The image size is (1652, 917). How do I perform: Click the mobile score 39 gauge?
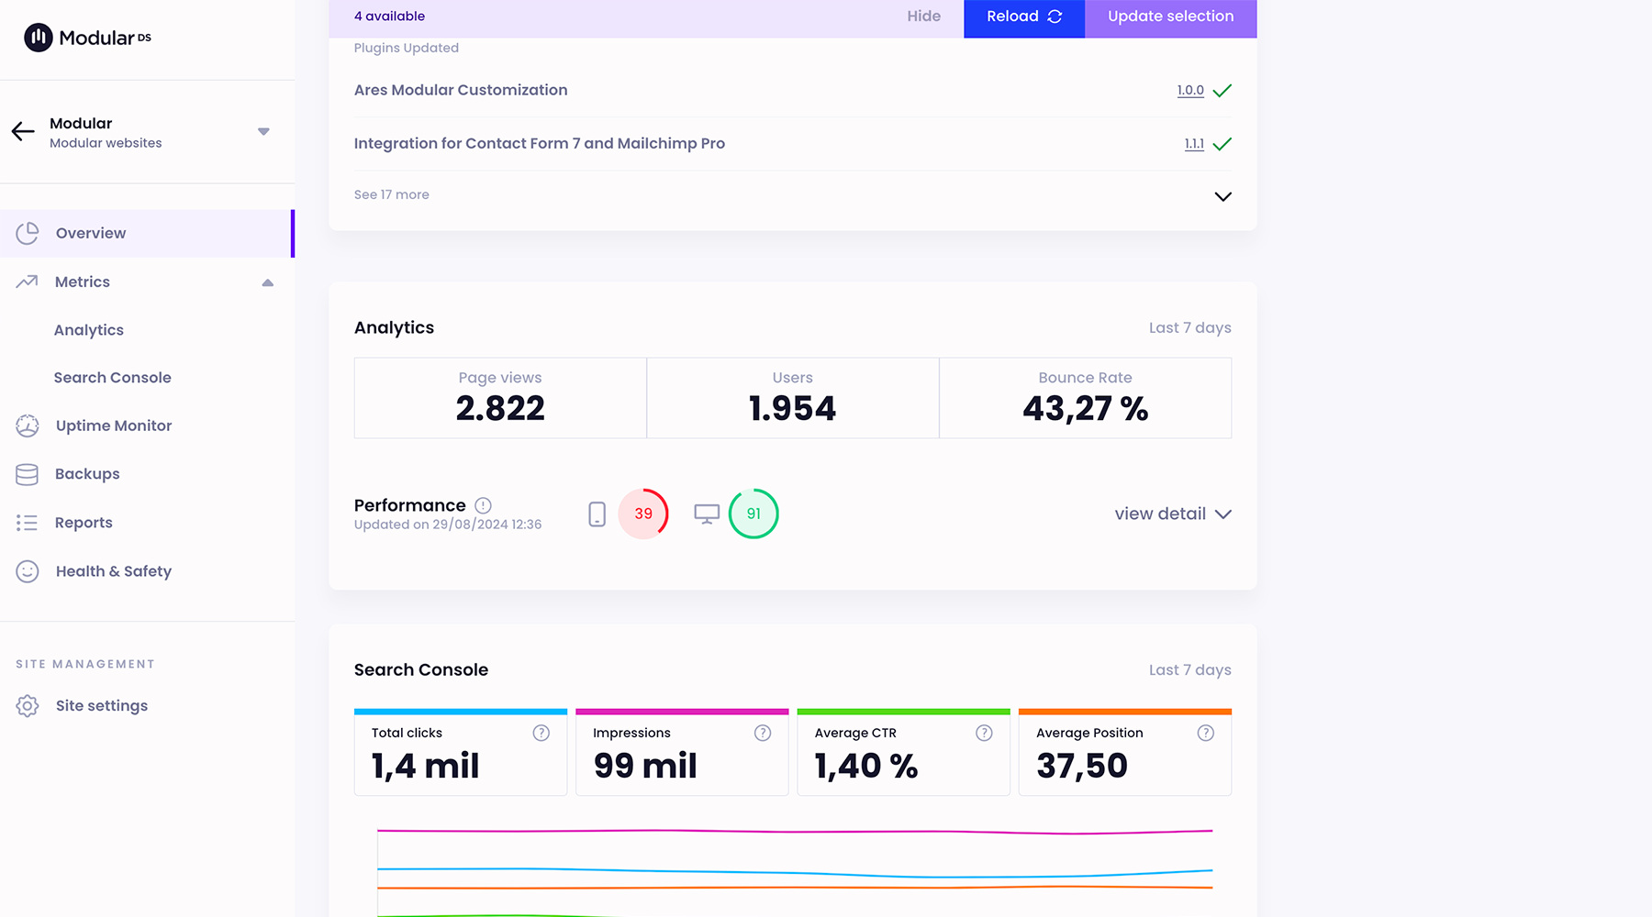point(643,514)
